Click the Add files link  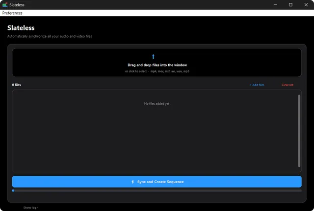(x=257, y=85)
